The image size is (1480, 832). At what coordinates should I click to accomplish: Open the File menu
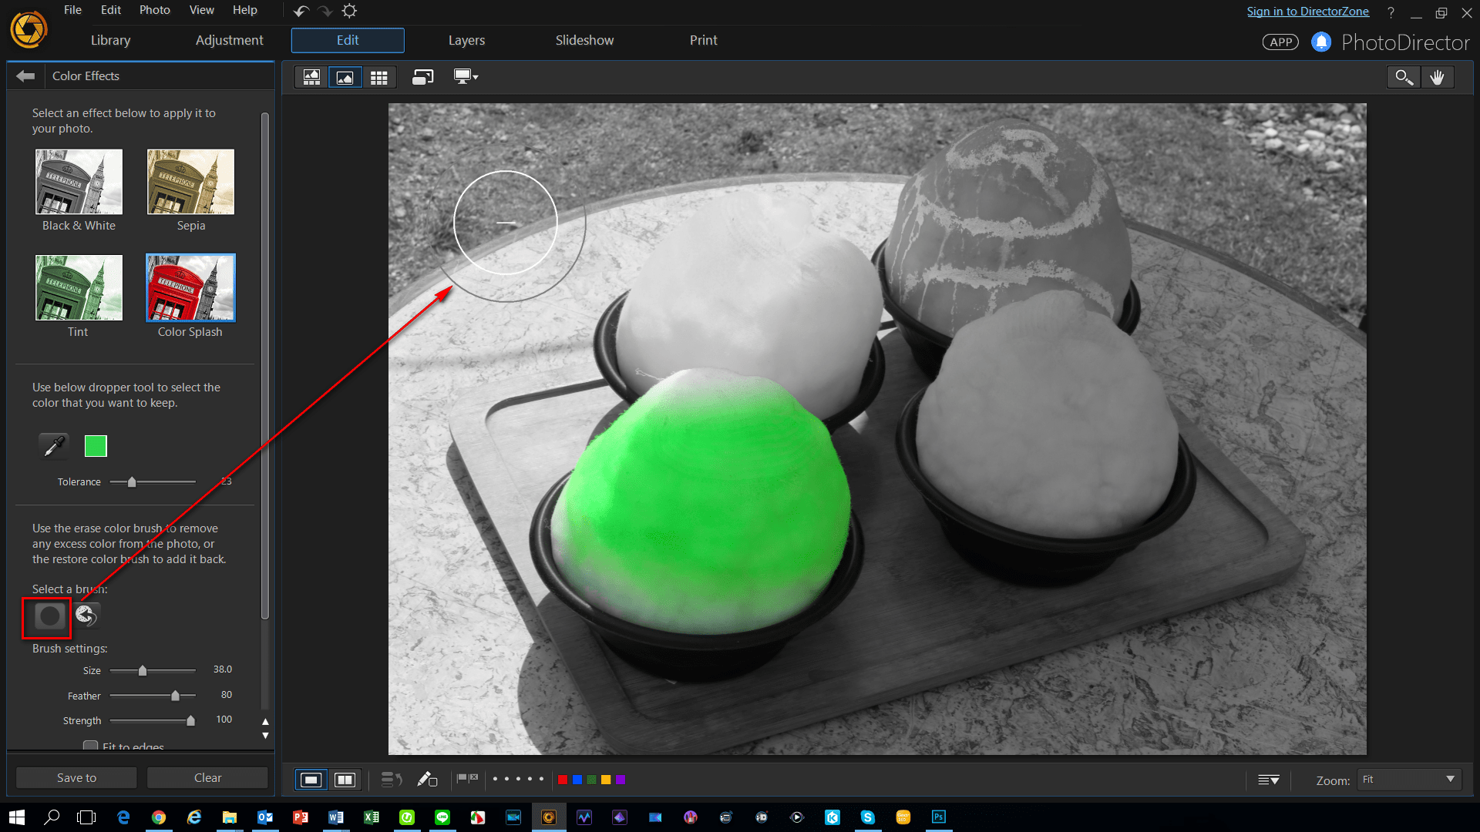[72, 10]
